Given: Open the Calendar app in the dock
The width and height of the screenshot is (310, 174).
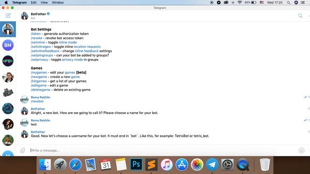Looking at the screenshot, I should click(x=106, y=164).
